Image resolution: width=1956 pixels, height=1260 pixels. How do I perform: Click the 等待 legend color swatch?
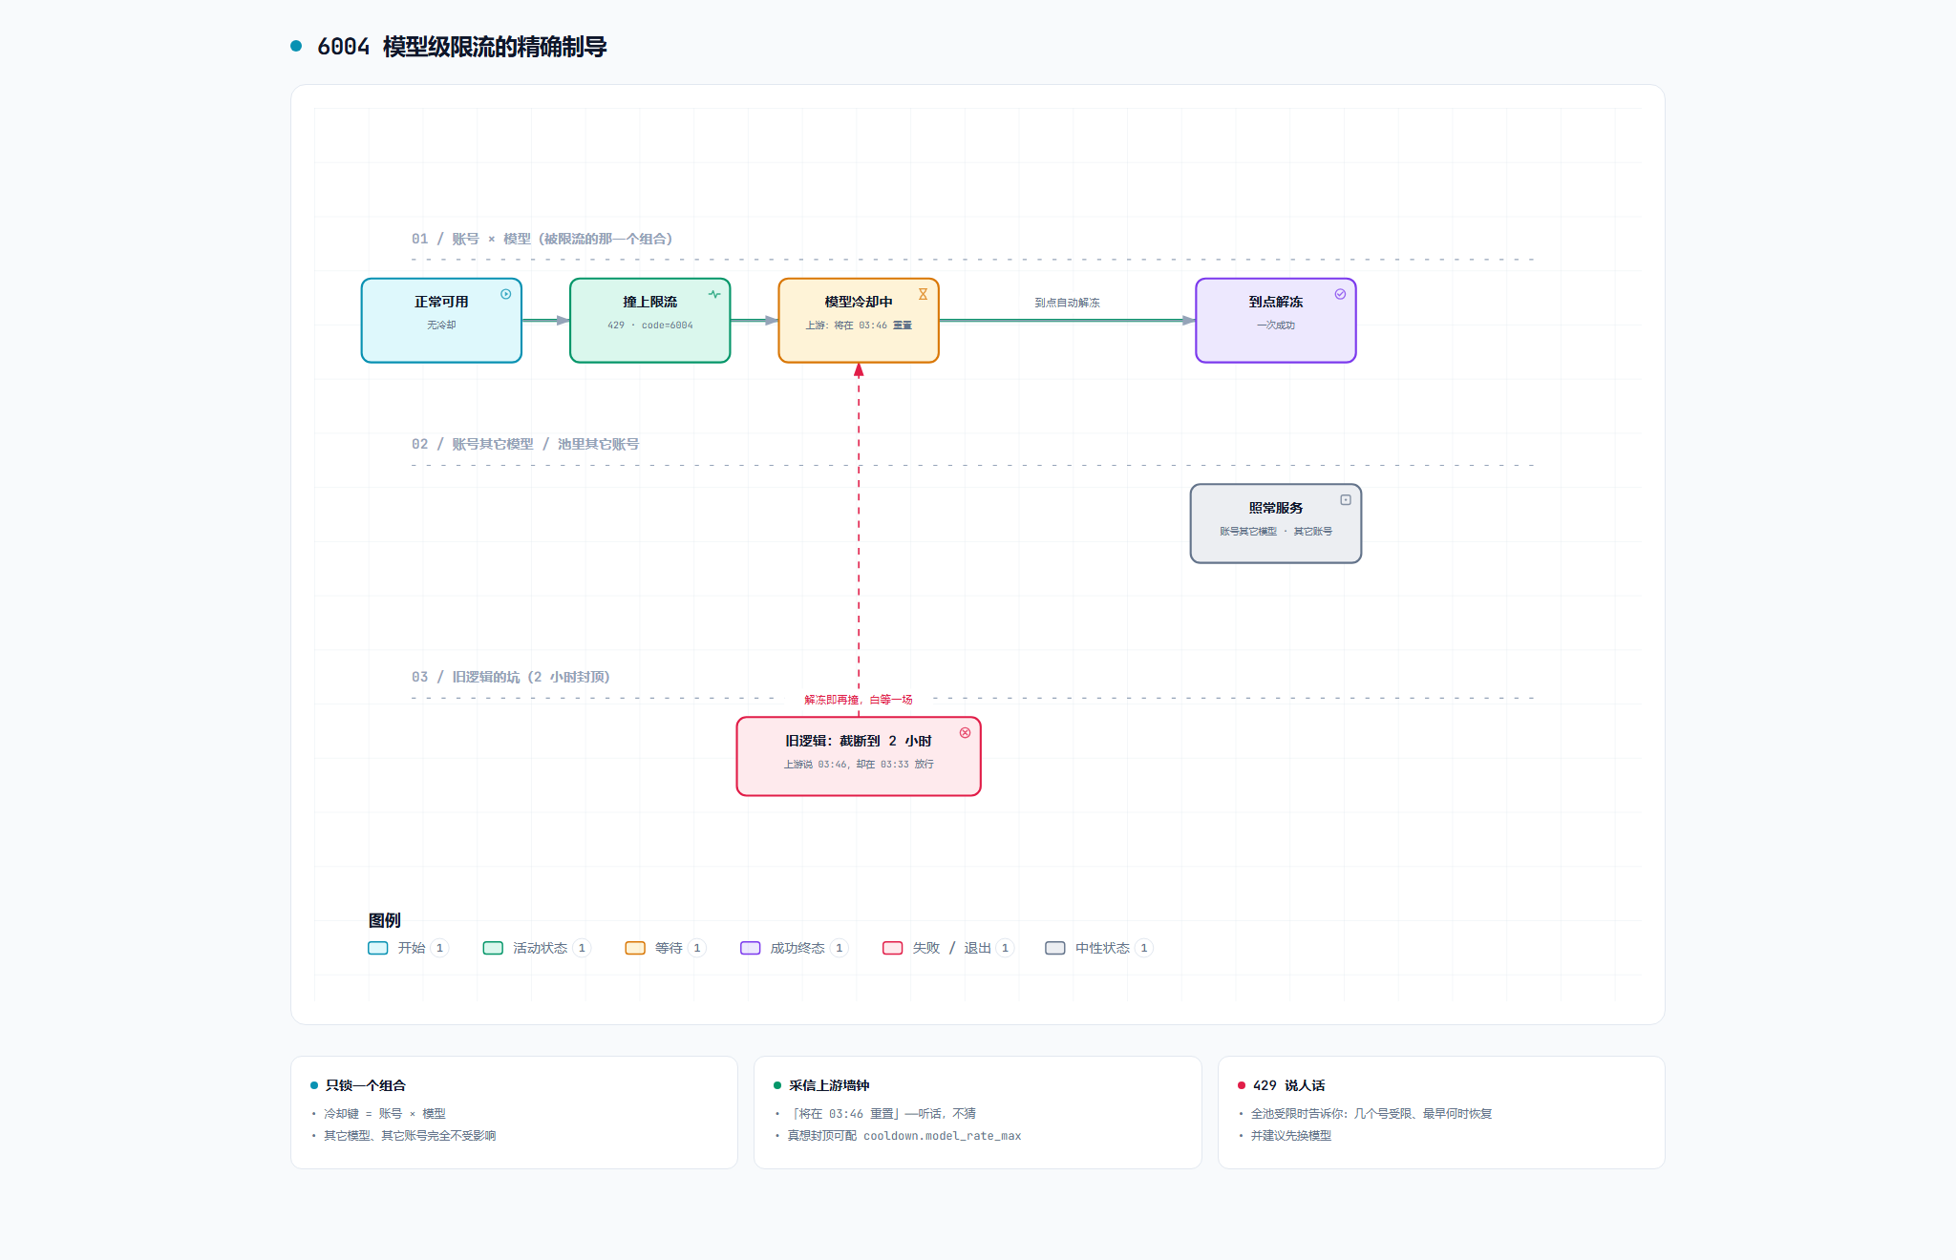(x=635, y=948)
